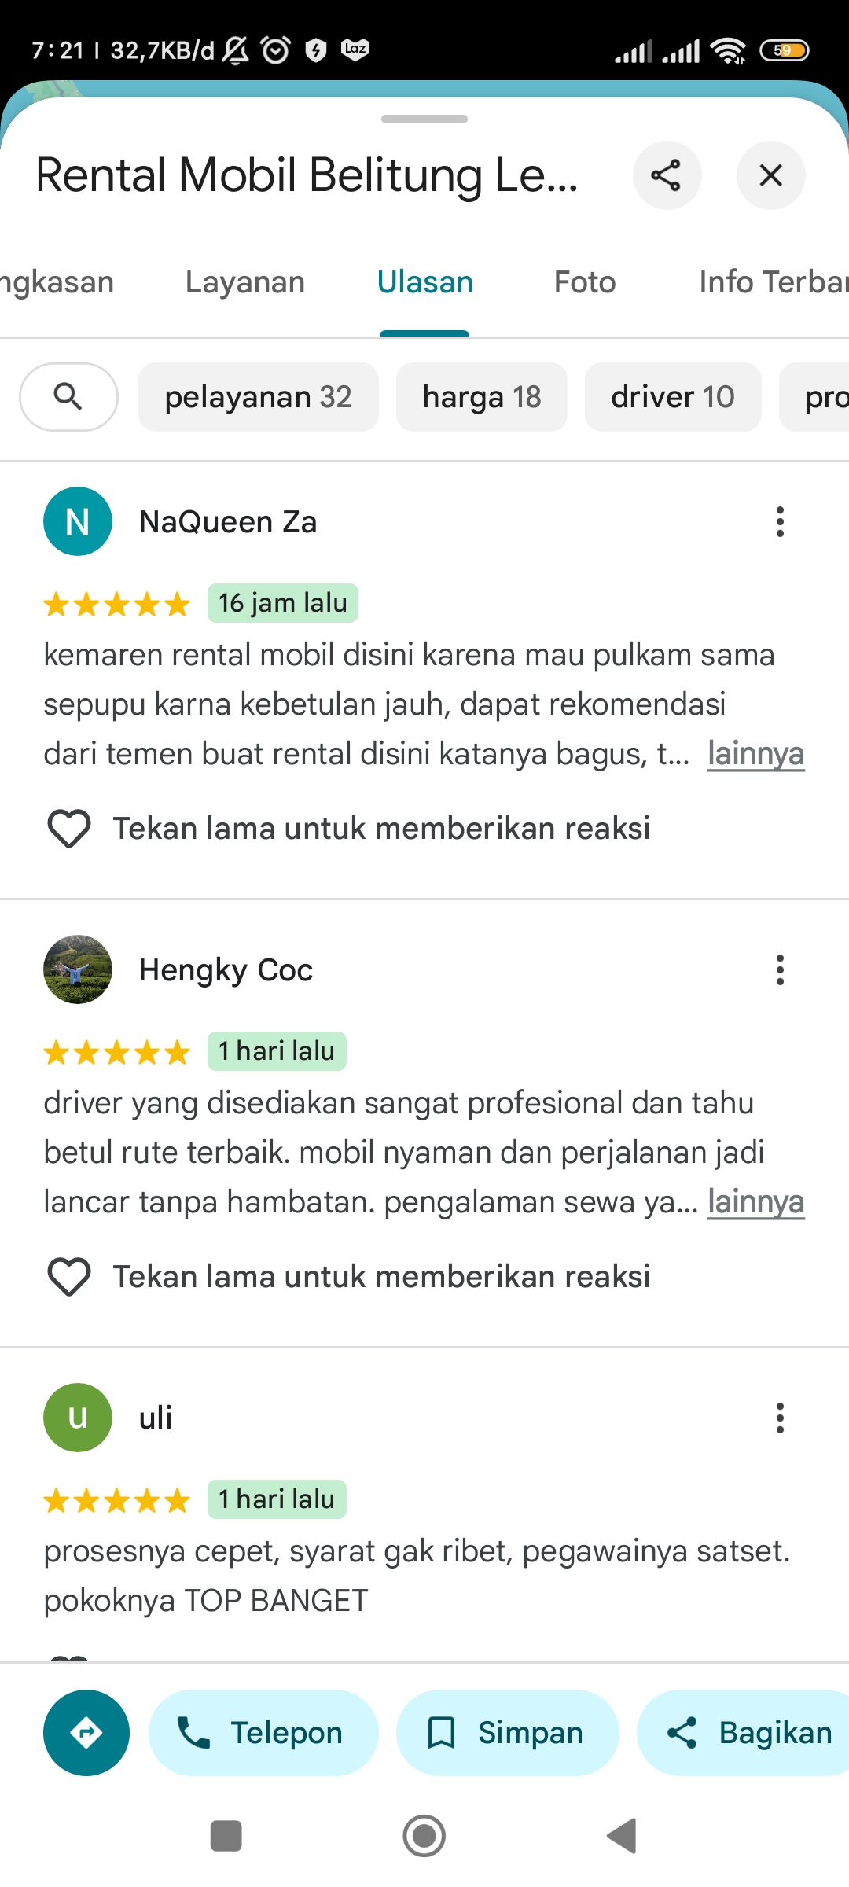The width and height of the screenshot is (849, 1887).
Task: Tap the share icon beside the title
Action: 667,175
